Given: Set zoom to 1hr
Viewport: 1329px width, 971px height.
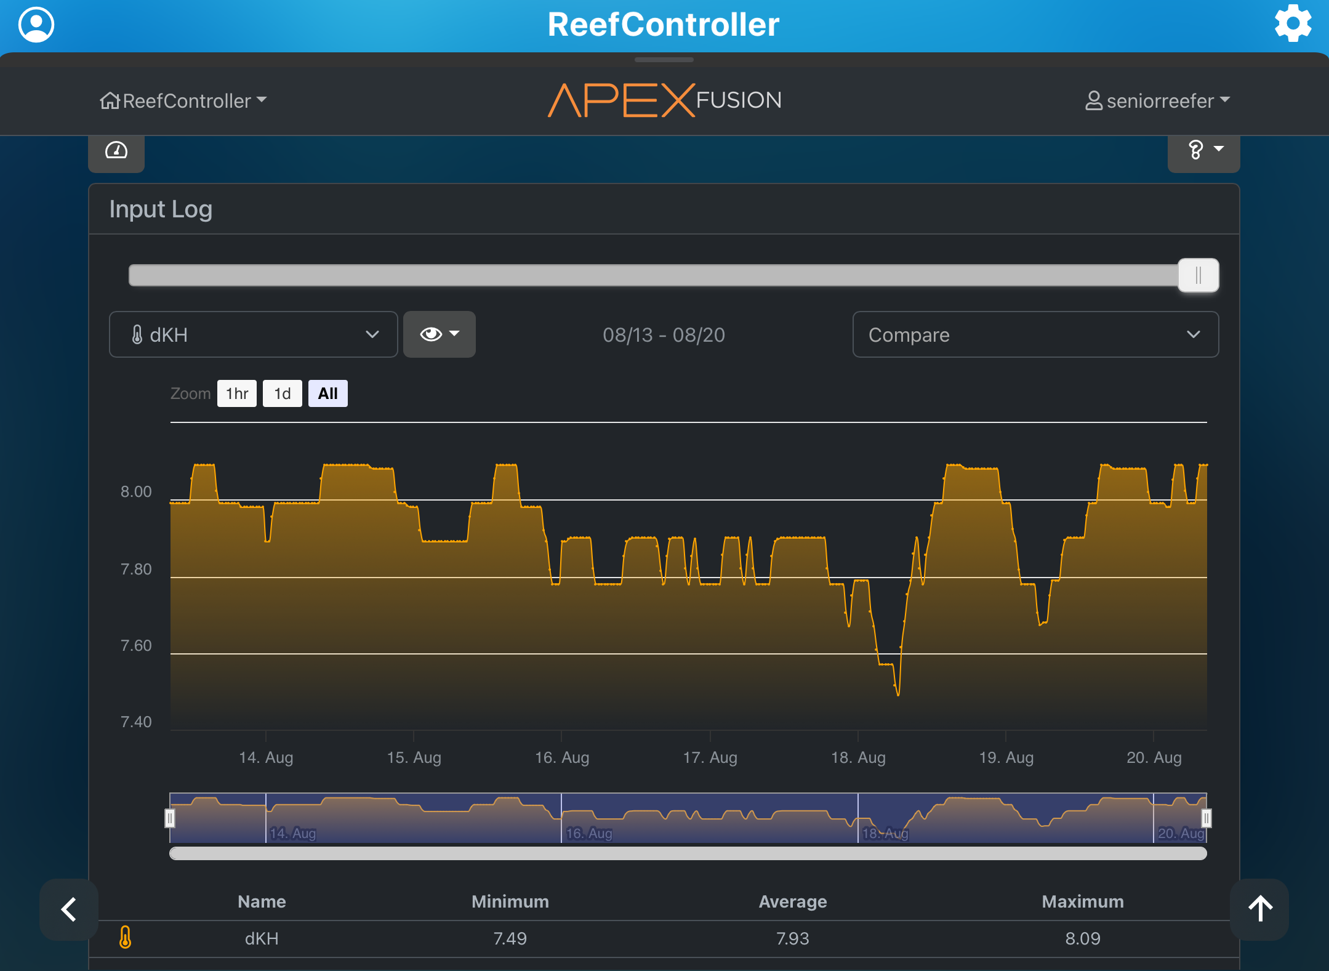Looking at the screenshot, I should coord(237,393).
